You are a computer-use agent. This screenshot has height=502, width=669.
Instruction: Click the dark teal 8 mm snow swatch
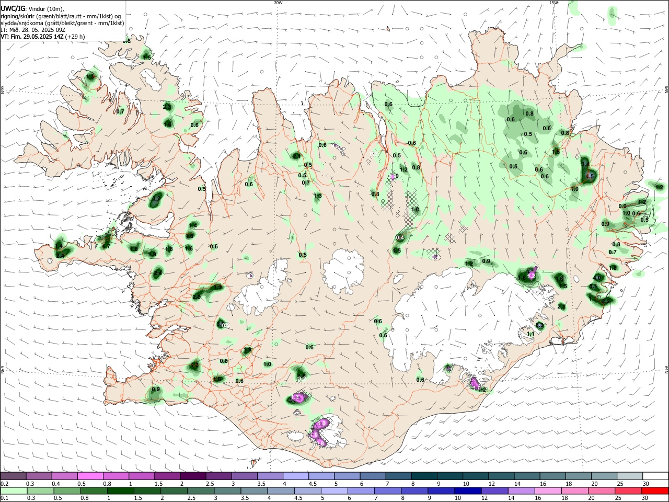424,476
